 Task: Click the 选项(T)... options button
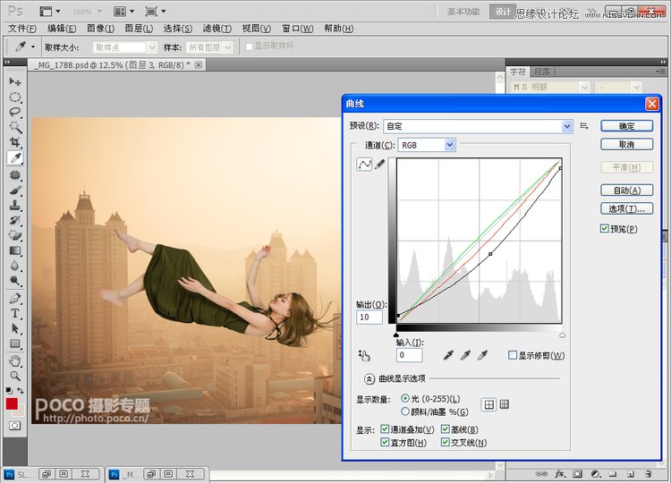point(626,208)
